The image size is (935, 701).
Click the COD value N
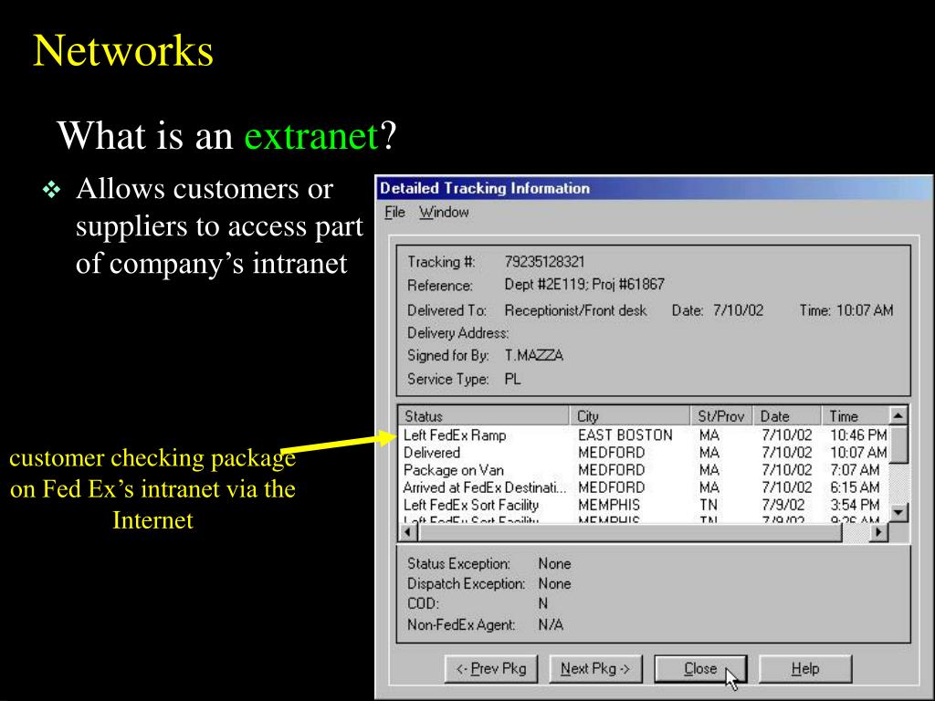[542, 603]
